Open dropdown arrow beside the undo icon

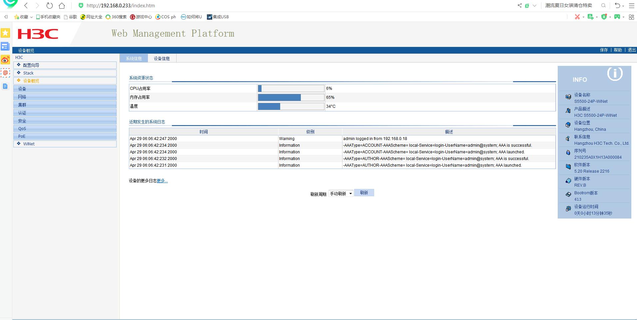tap(623, 6)
